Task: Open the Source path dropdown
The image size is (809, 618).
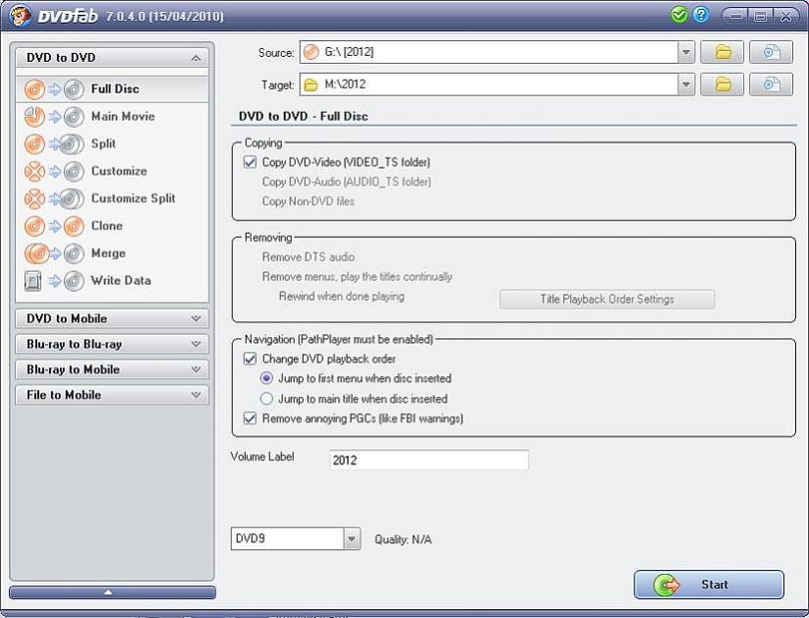Action: point(686,52)
